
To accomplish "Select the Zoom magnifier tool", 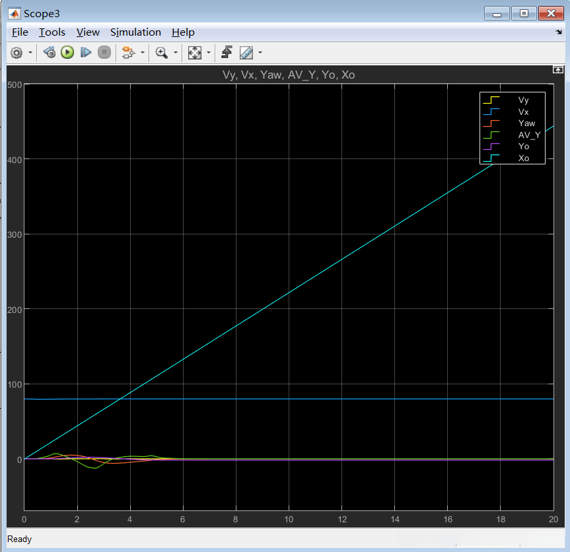I will (161, 53).
